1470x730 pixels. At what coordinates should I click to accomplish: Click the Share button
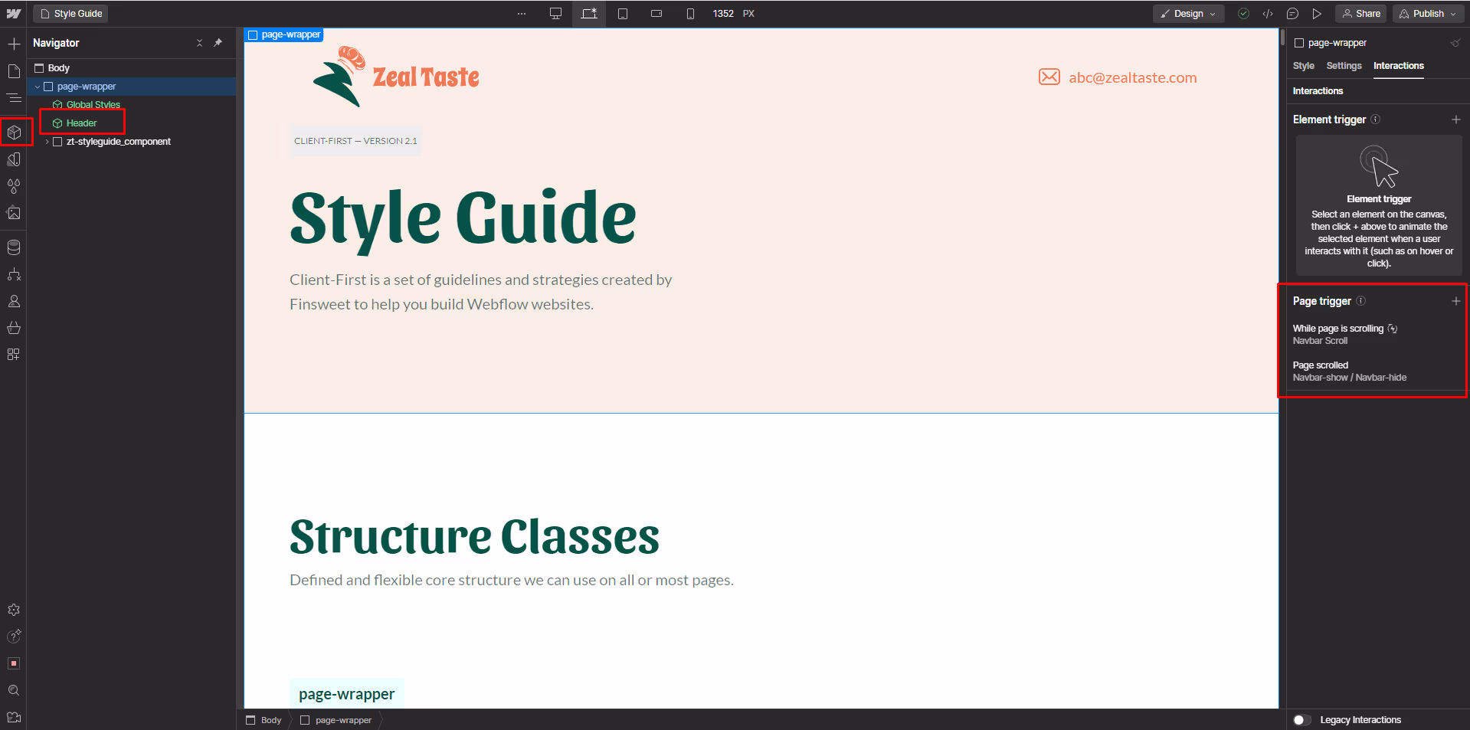1360,14
